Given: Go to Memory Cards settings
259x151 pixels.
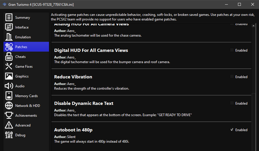Looking at the screenshot, I should pyautogui.click(x=27, y=96).
